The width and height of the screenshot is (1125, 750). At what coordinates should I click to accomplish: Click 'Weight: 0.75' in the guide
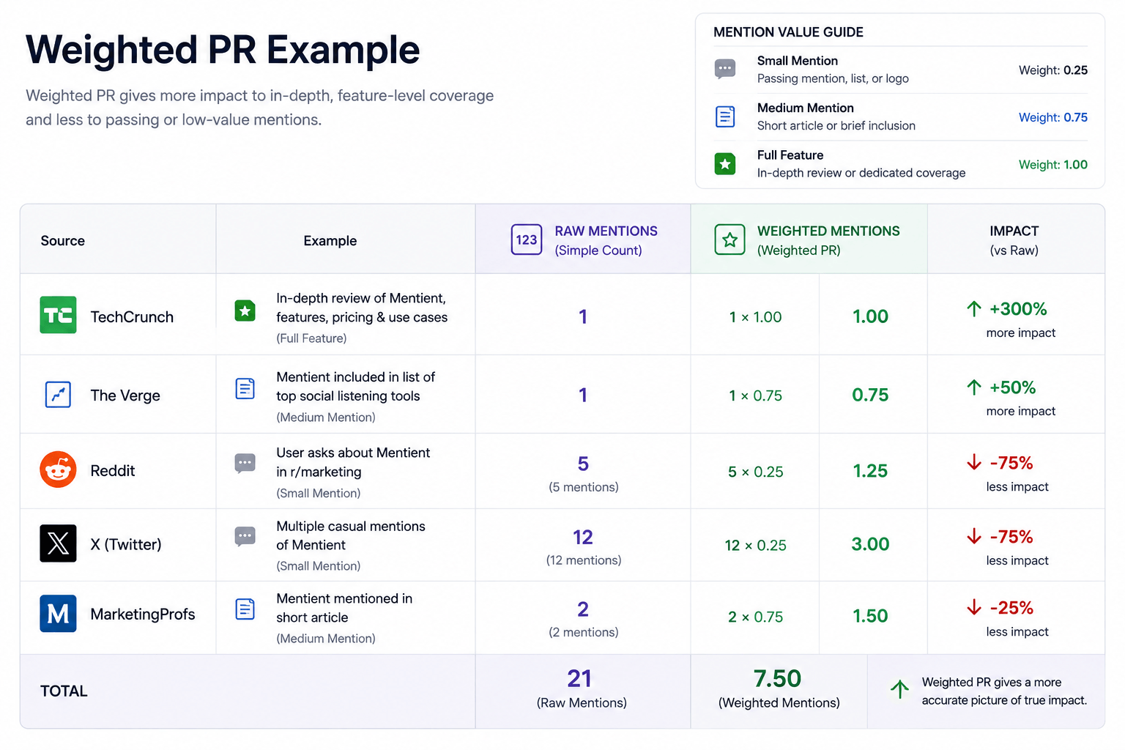coord(1052,117)
